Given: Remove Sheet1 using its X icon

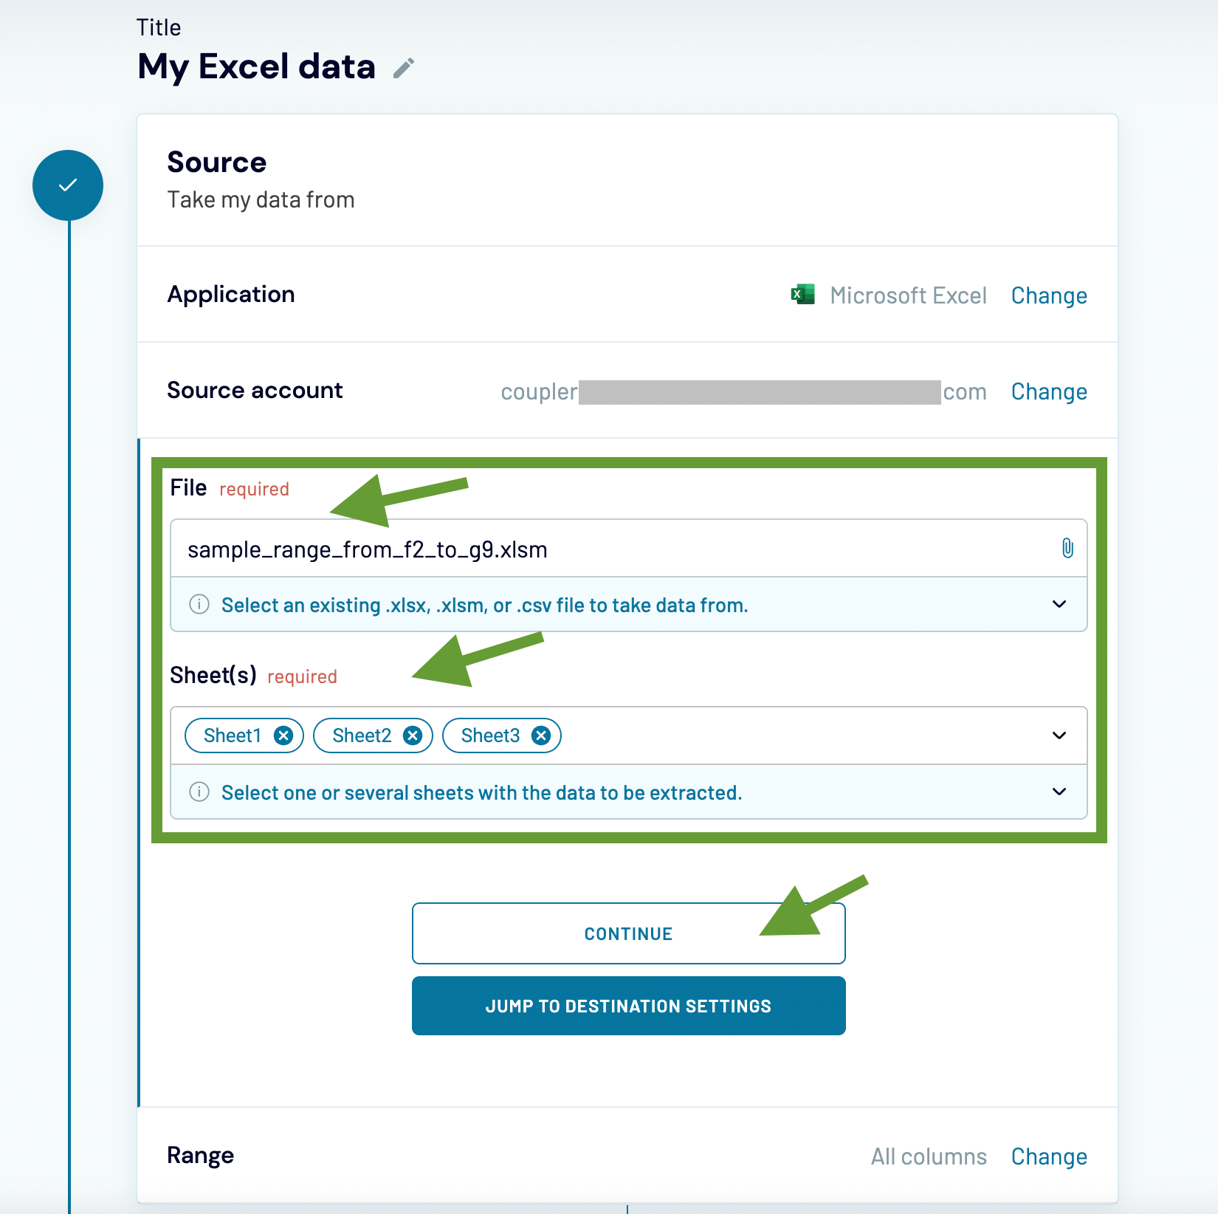Looking at the screenshot, I should tap(283, 735).
